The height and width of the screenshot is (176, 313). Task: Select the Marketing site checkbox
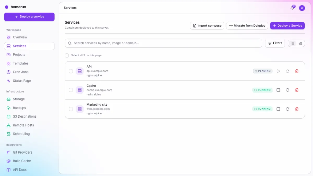pyautogui.click(x=71, y=109)
